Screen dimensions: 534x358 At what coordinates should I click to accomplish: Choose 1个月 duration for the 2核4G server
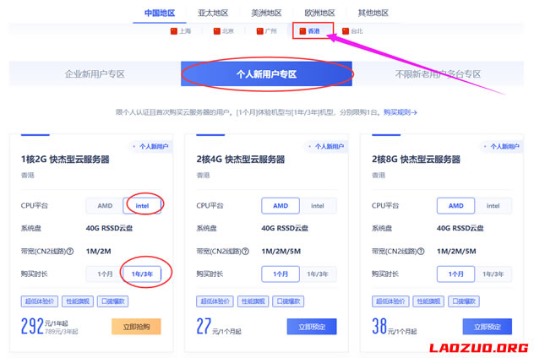(x=281, y=274)
